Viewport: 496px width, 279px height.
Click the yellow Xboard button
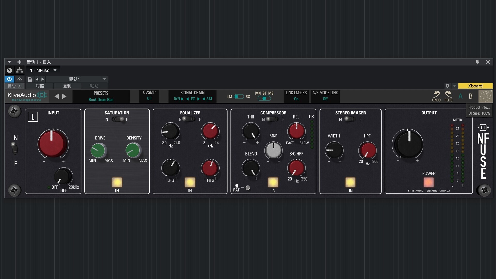(x=475, y=86)
